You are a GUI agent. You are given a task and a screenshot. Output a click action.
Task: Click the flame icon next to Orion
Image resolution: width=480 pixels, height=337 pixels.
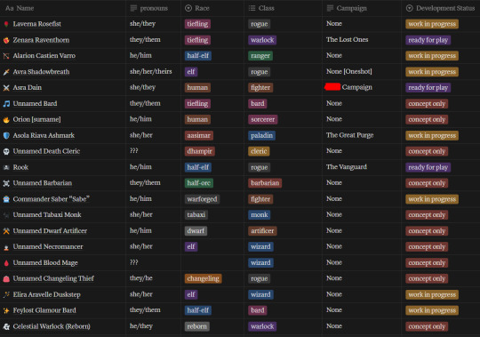(x=6, y=119)
